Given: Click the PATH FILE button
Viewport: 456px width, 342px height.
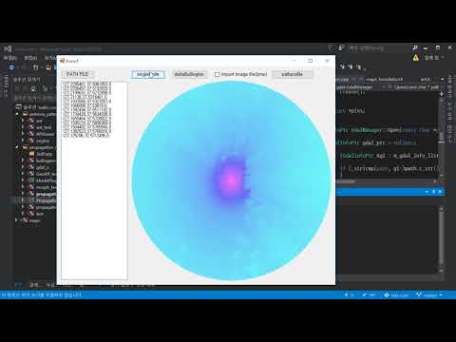Looking at the screenshot, I should (78, 74).
